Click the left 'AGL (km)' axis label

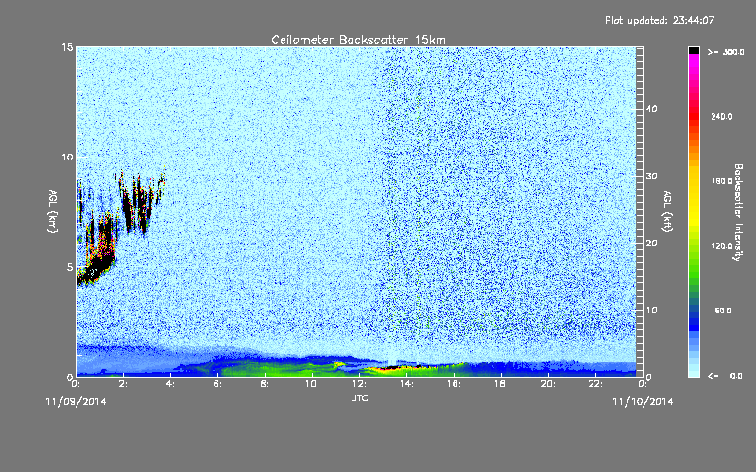click(x=53, y=211)
